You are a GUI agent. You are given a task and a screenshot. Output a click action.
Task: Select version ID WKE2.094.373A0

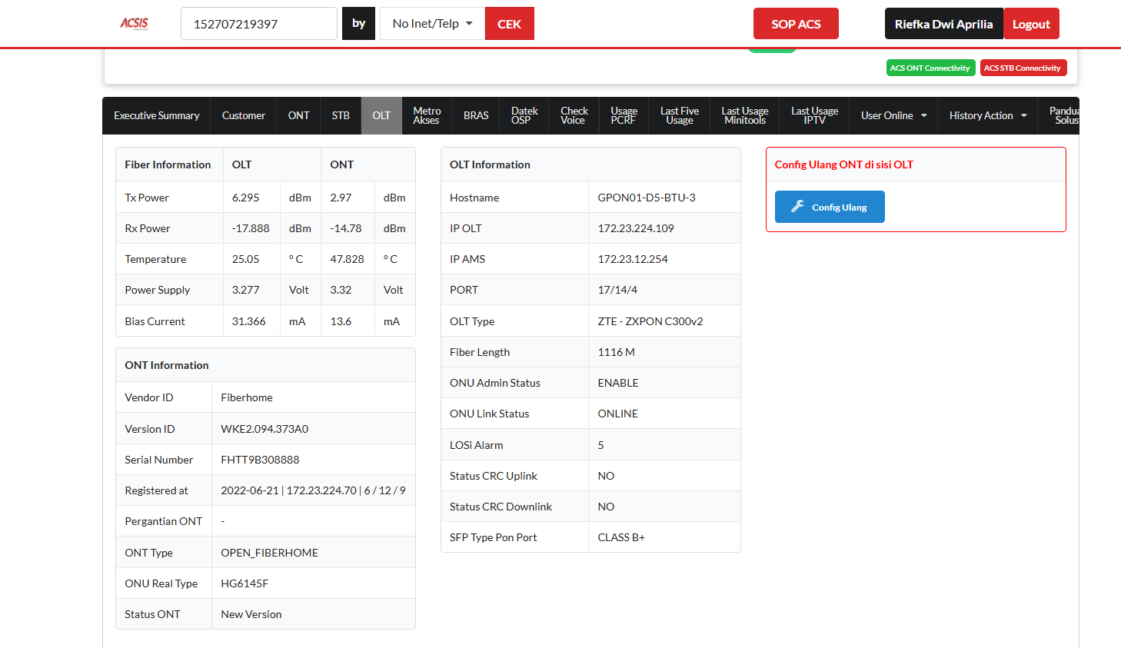tap(264, 429)
